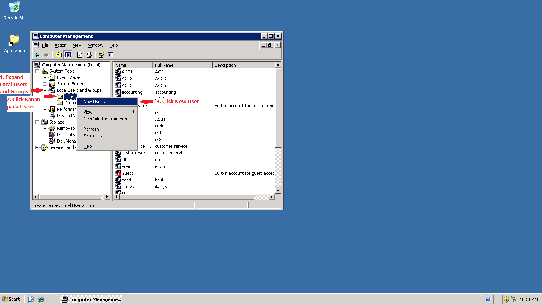Click the Refresh toolbar icon
This screenshot has height=305, width=542.
(79, 55)
